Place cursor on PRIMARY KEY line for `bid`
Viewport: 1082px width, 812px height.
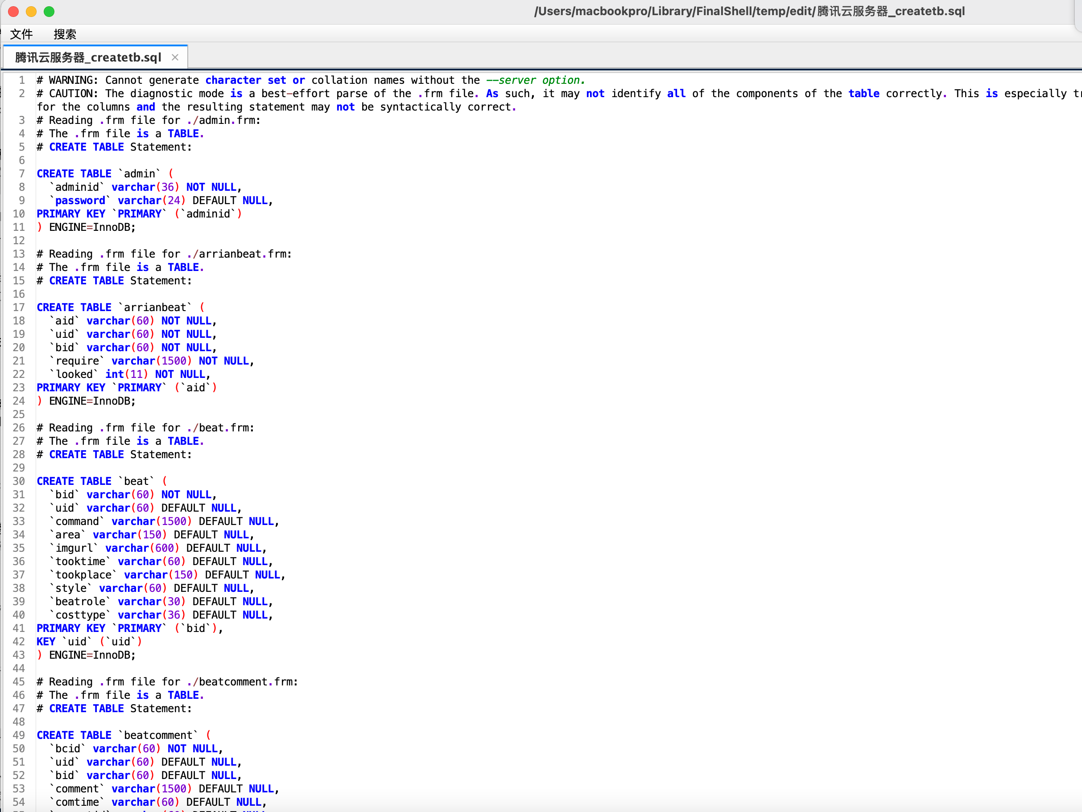(130, 627)
